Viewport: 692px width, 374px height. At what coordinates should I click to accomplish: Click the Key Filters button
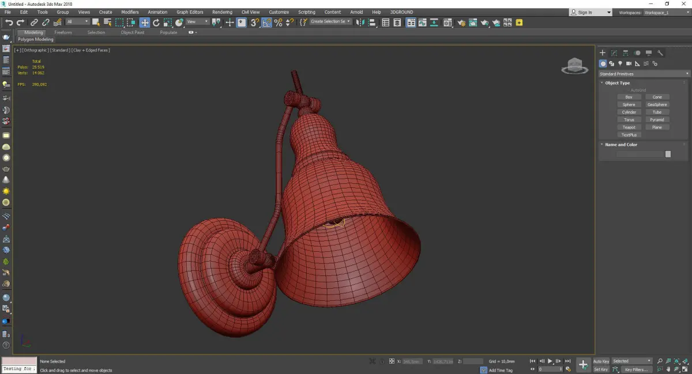tap(636, 369)
